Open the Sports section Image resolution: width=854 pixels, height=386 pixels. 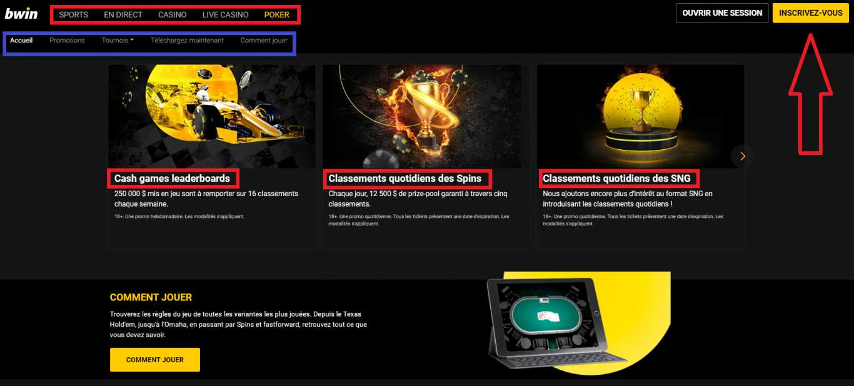74,14
